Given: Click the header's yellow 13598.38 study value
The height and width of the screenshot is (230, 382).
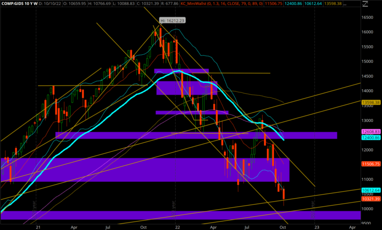Looking at the screenshot, I should click(x=333, y=3).
